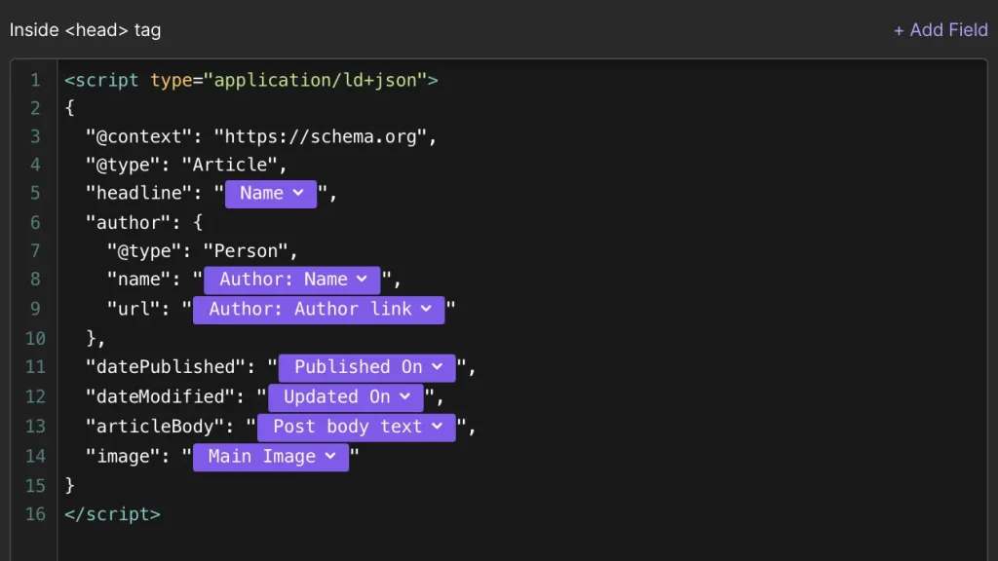Click the chevron on Updated On chip
The height and width of the screenshot is (561, 998).
(404, 396)
